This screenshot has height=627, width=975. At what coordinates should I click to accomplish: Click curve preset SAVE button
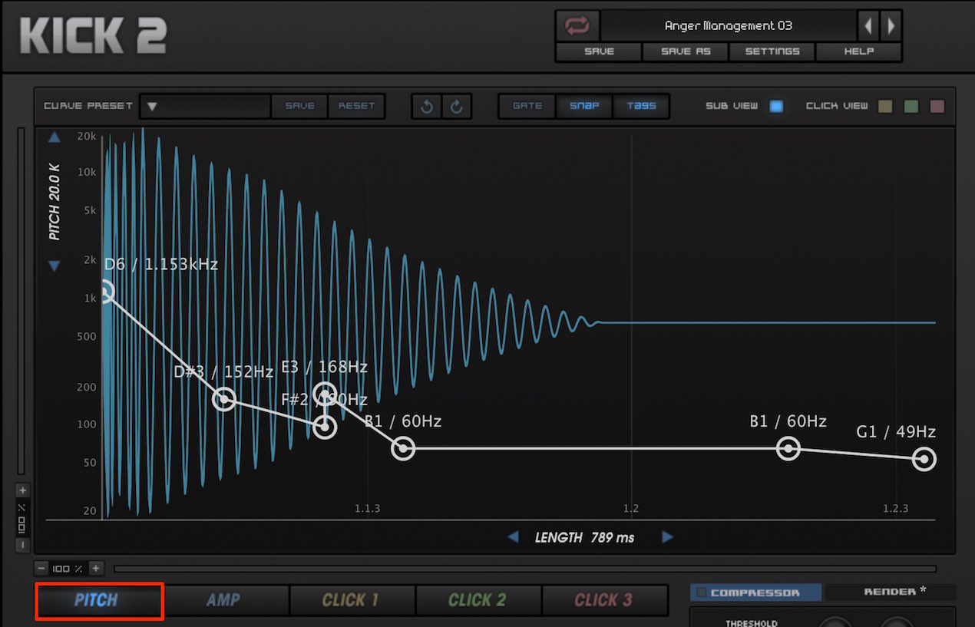pyautogui.click(x=300, y=106)
